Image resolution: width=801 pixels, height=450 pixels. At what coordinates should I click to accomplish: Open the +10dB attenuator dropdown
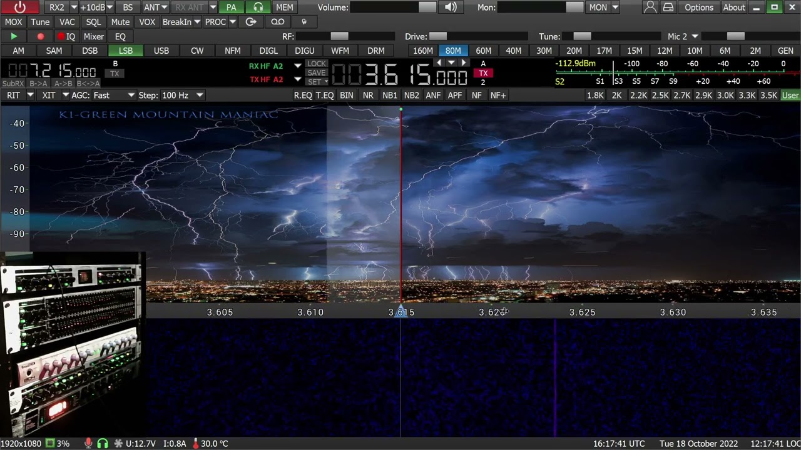click(109, 7)
